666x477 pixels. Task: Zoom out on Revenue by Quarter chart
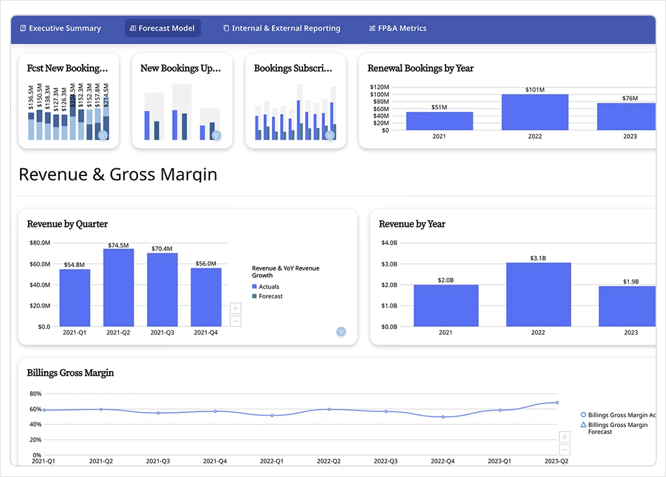[235, 321]
